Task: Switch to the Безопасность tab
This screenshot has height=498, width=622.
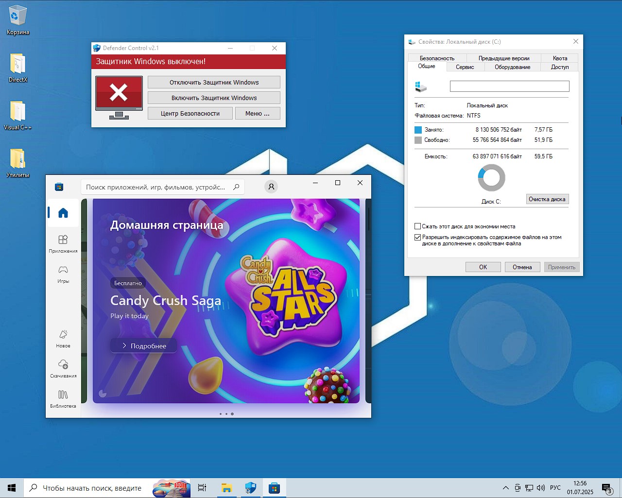Action: [x=437, y=58]
